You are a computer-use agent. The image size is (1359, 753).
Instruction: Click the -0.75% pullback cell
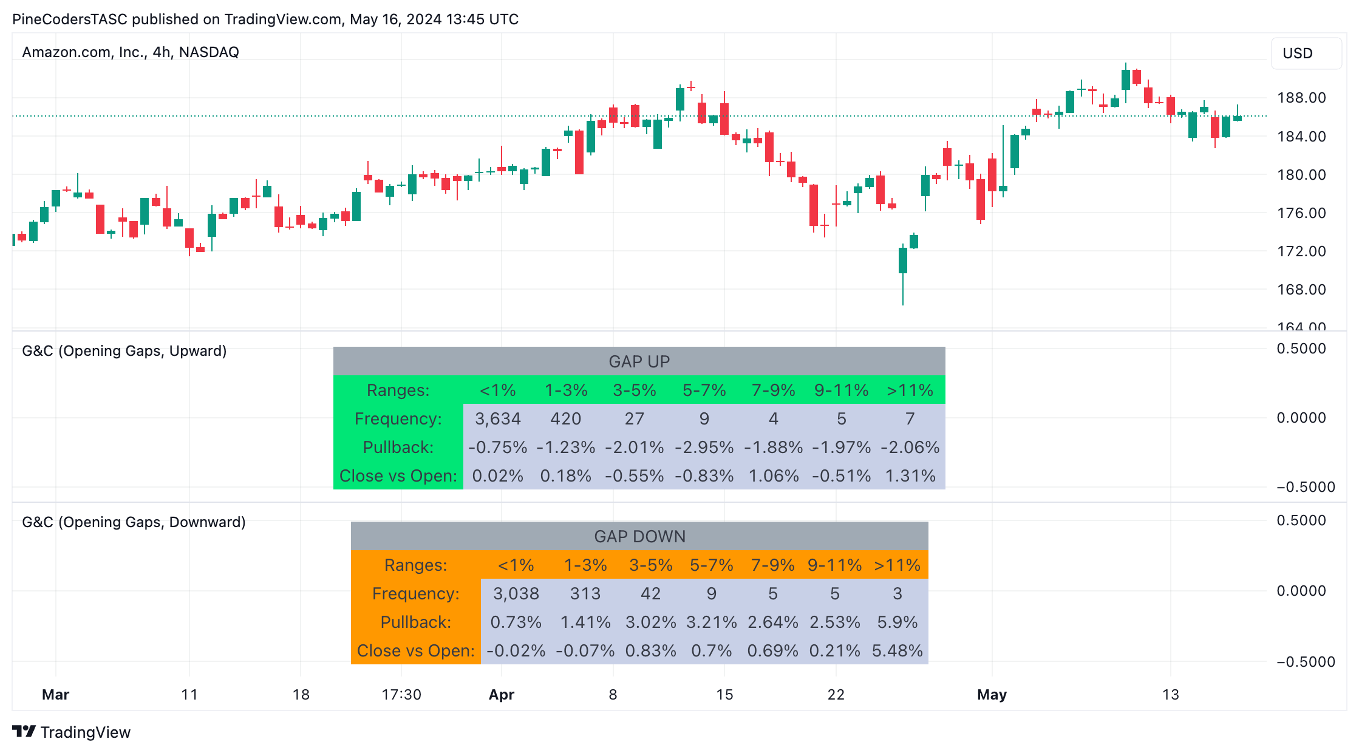click(x=498, y=447)
